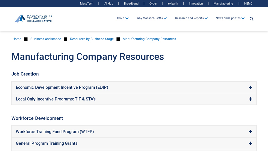This screenshot has width=268, height=151.
Task: Open Manufacturing in the top bar
Action: pyautogui.click(x=223, y=4)
